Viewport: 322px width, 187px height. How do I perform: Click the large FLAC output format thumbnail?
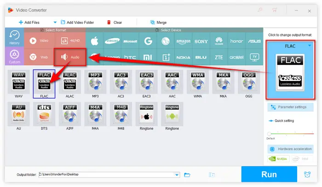[x=290, y=73]
